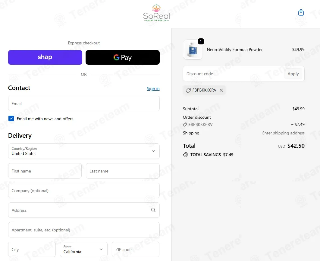Open the Country/Region dropdown
320x261 pixels.
[84, 151]
